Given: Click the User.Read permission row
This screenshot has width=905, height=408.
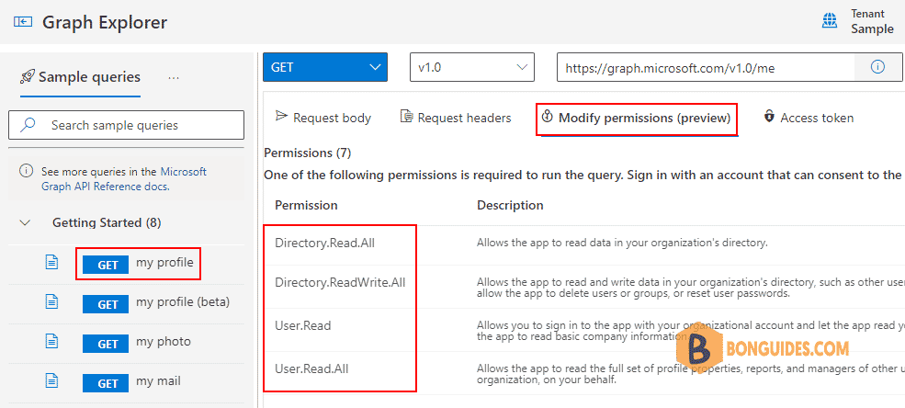Looking at the screenshot, I should pos(584,330).
